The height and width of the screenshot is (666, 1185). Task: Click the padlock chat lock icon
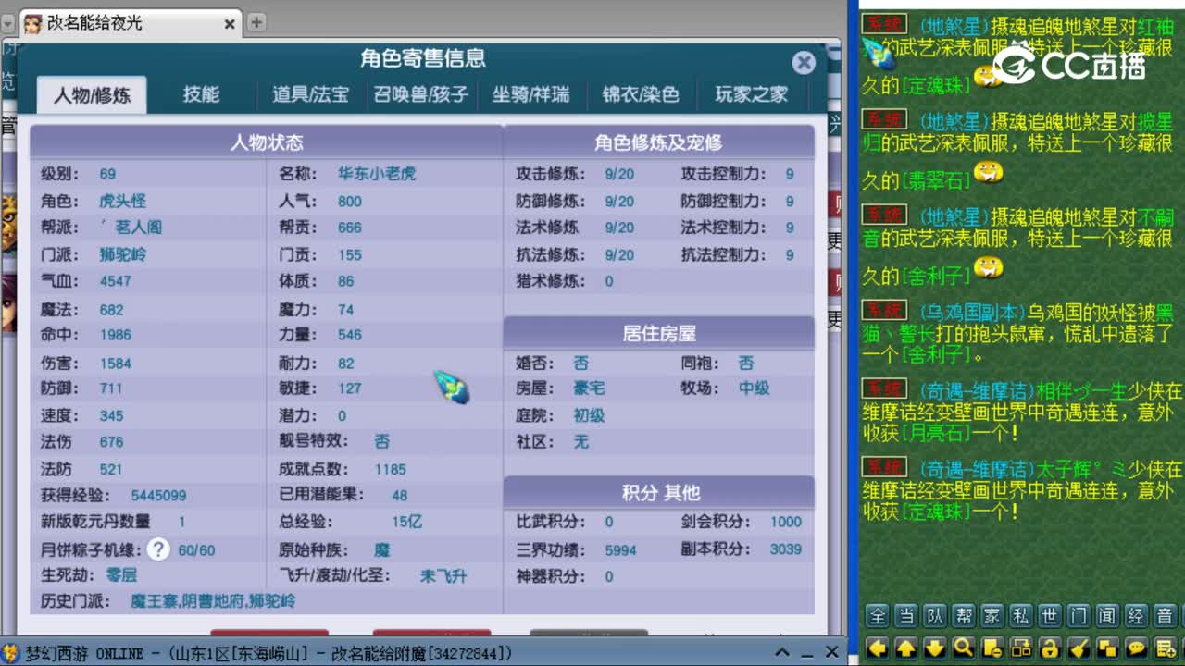tap(1050, 647)
